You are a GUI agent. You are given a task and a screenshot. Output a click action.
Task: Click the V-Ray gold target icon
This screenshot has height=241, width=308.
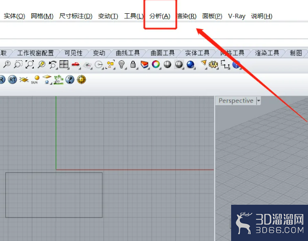tap(81, 80)
